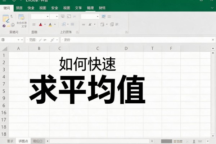Click the small monitor icon beside the purple circle
This screenshot has height=144, width=216.
(13, 25)
